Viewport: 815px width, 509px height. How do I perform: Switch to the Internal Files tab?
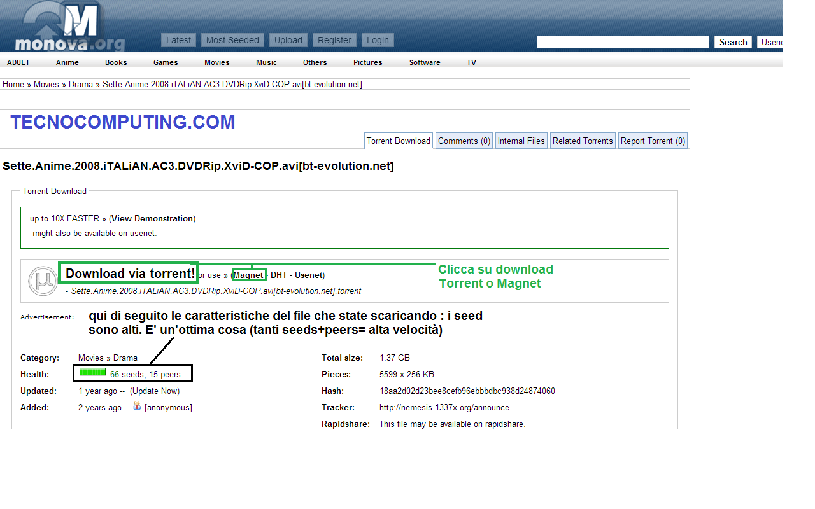point(521,141)
